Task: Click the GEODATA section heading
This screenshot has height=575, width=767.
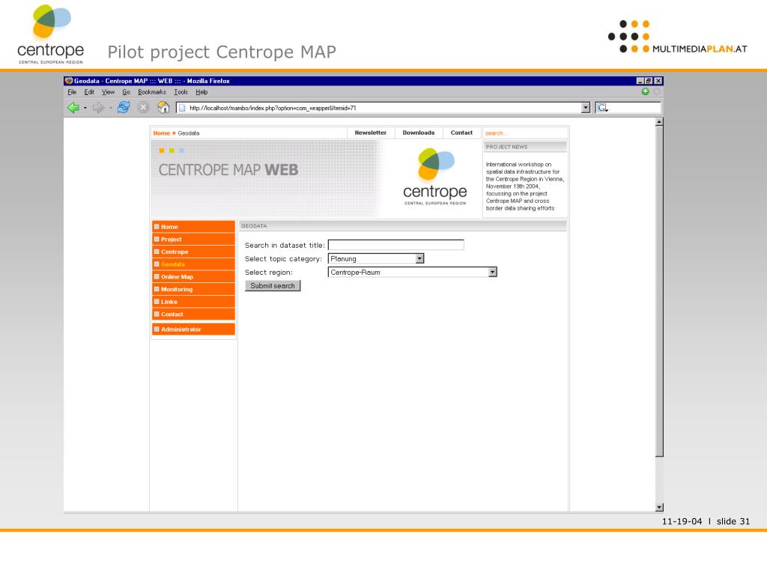Action: coord(254,226)
